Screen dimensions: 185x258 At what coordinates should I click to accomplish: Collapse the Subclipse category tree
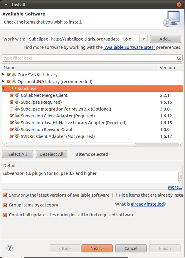tap(3, 88)
